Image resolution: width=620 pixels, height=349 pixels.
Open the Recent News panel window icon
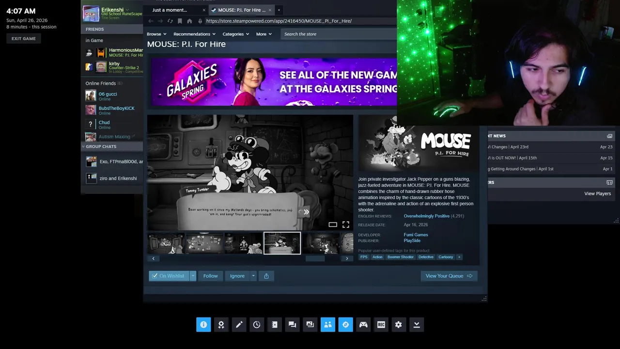pyautogui.click(x=609, y=136)
